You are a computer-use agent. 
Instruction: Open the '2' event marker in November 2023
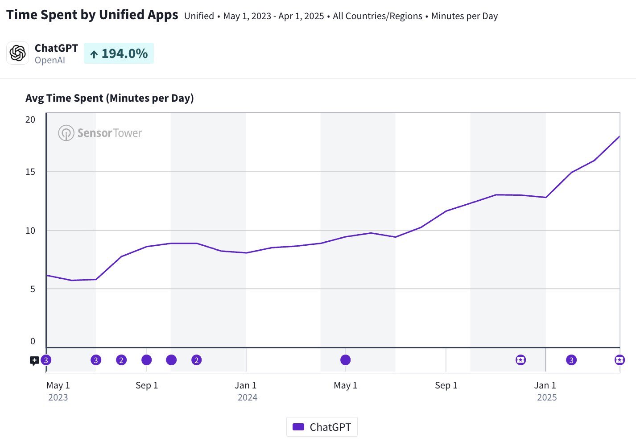pyautogui.click(x=197, y=360)
